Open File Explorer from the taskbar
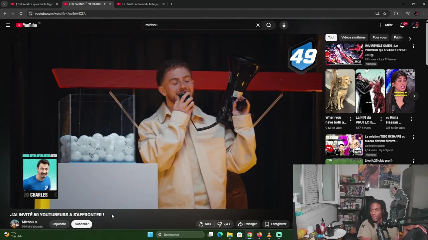The image size is (428, 240). 230,235
